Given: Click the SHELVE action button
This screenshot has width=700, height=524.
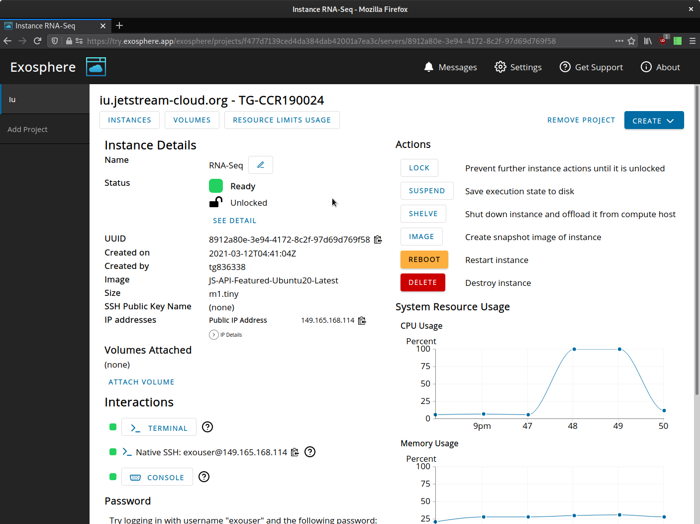Looking at the screenshot, I should pos(423,214).
